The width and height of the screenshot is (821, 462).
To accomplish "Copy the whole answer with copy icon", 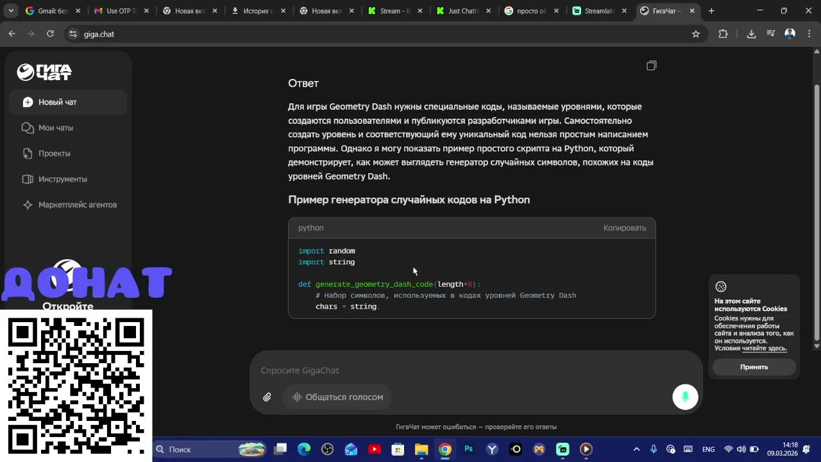I will point(651,65).
